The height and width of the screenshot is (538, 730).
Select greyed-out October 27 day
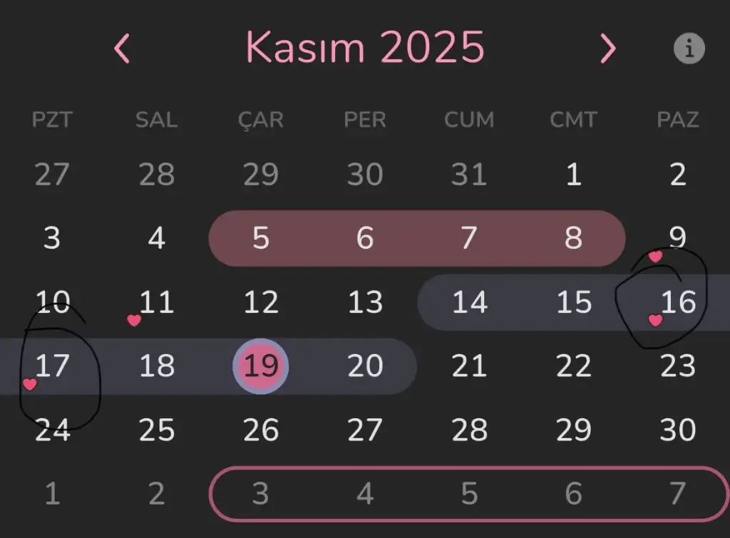pos(52,175)
